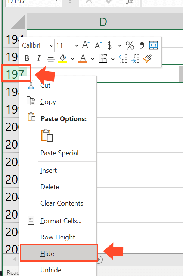Image resolution: width=183 pixels, height=276 pixels.
Task: Click the Name Box showing D197
Action: point(34,3)
